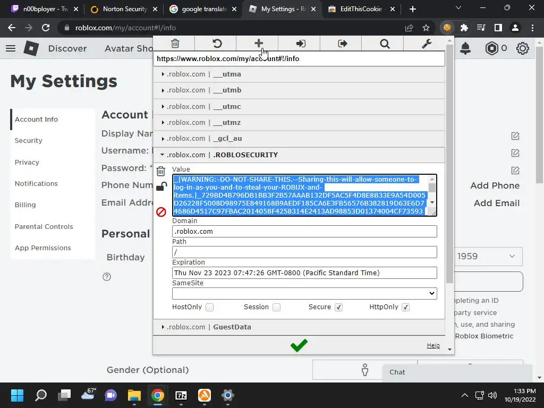This screenshot has height=408, width=544.
Task: Open the SameSite dropdown
Action: click(304, 293)
